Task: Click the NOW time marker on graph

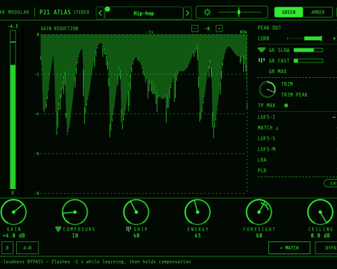Action: [243, 32]
